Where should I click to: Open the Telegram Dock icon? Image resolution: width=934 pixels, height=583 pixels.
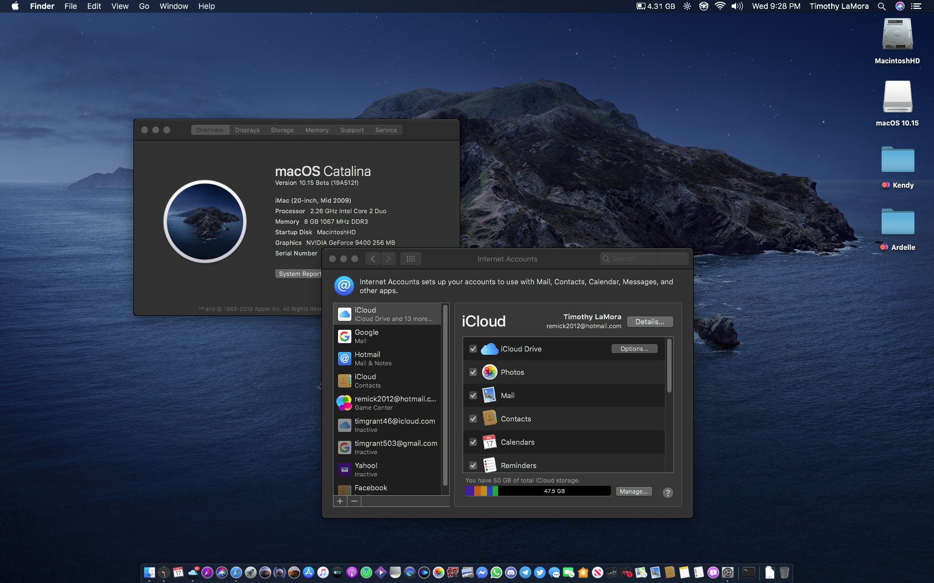[x=525, y=572]
